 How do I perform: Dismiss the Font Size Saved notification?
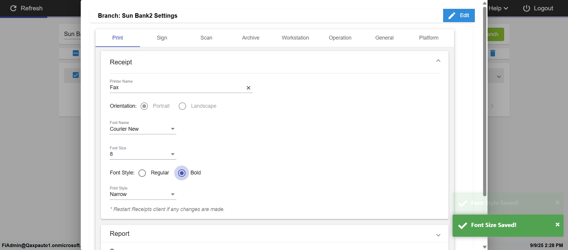(x=557, y=225)
